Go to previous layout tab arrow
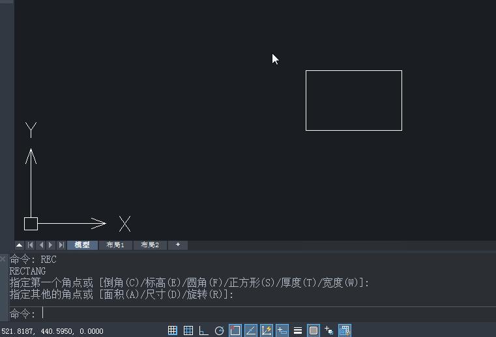 click(x=41, y=245)
